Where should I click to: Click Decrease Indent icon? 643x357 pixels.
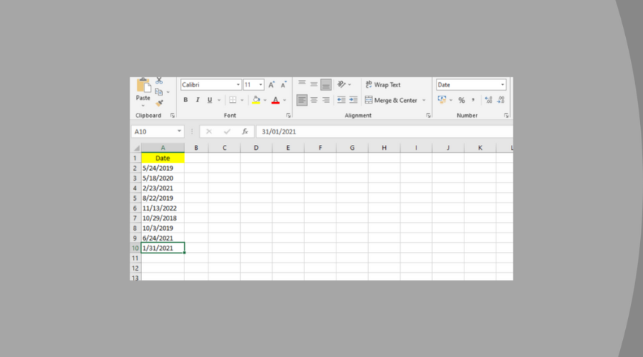coord(342,100)
